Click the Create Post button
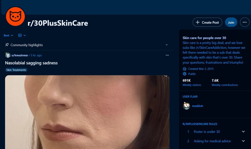Image resolution: width=251 pixels, height=149 pixels. click(207, 22)
